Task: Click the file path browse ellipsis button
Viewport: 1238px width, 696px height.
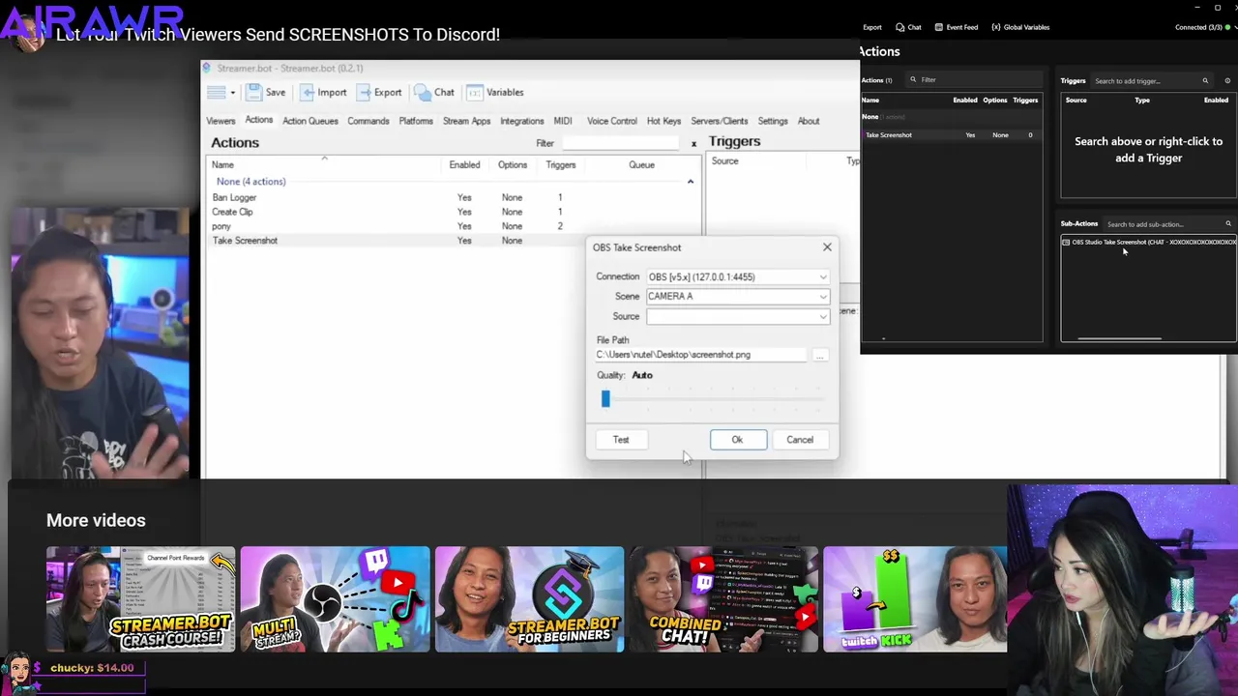Action: click(x=819, y=355)
